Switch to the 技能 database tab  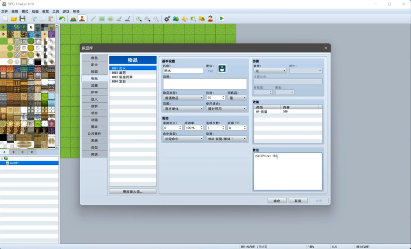pyautogui.click(x=95, y=71)
